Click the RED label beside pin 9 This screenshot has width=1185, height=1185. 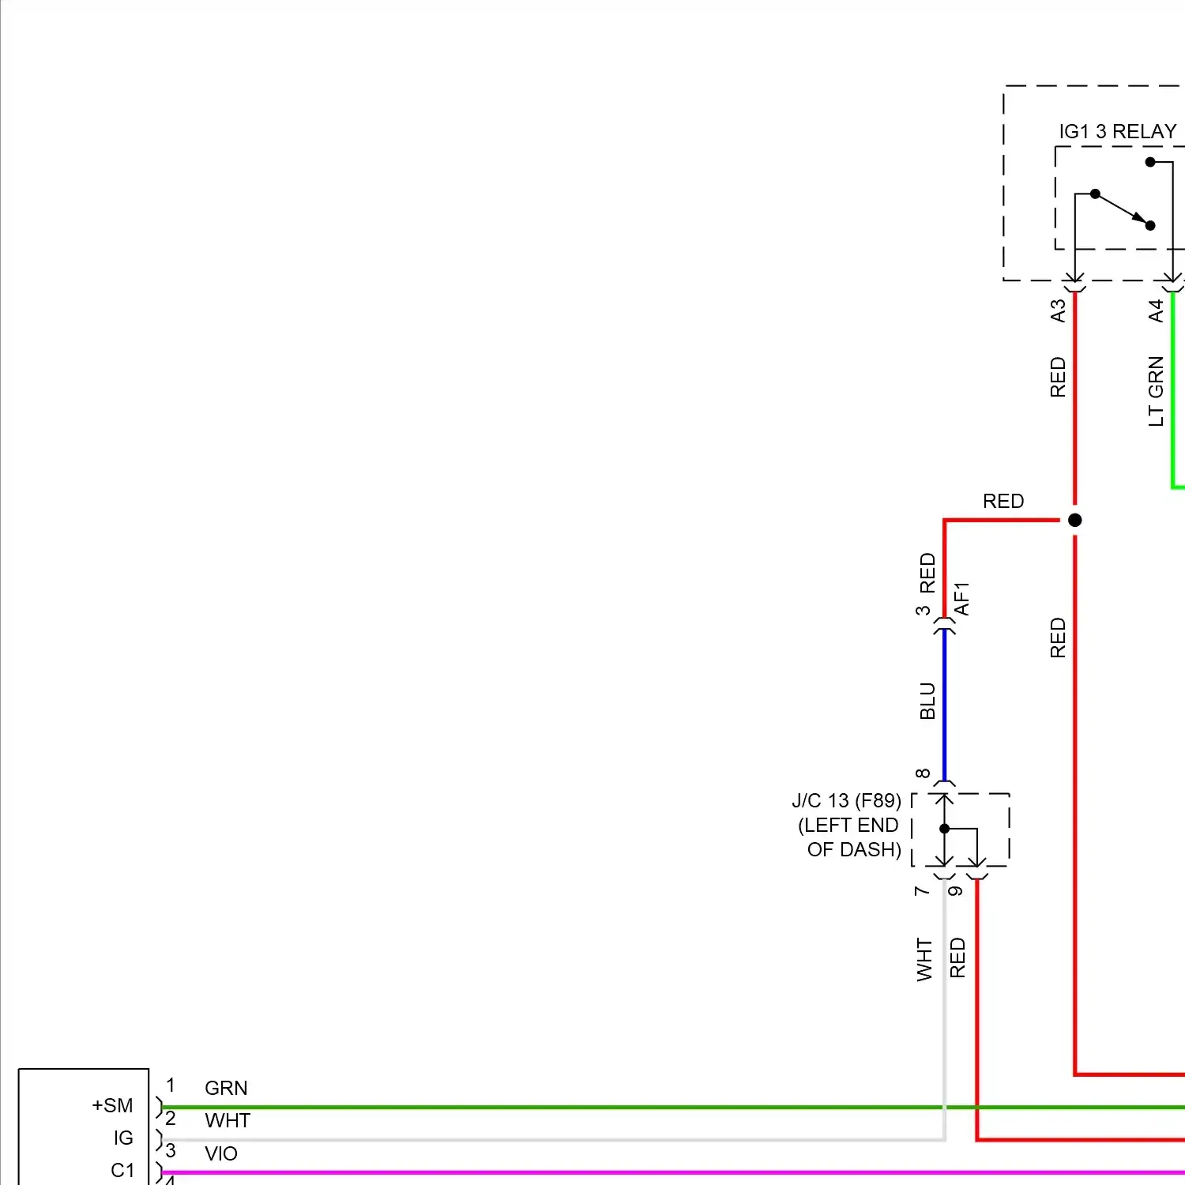957,957
